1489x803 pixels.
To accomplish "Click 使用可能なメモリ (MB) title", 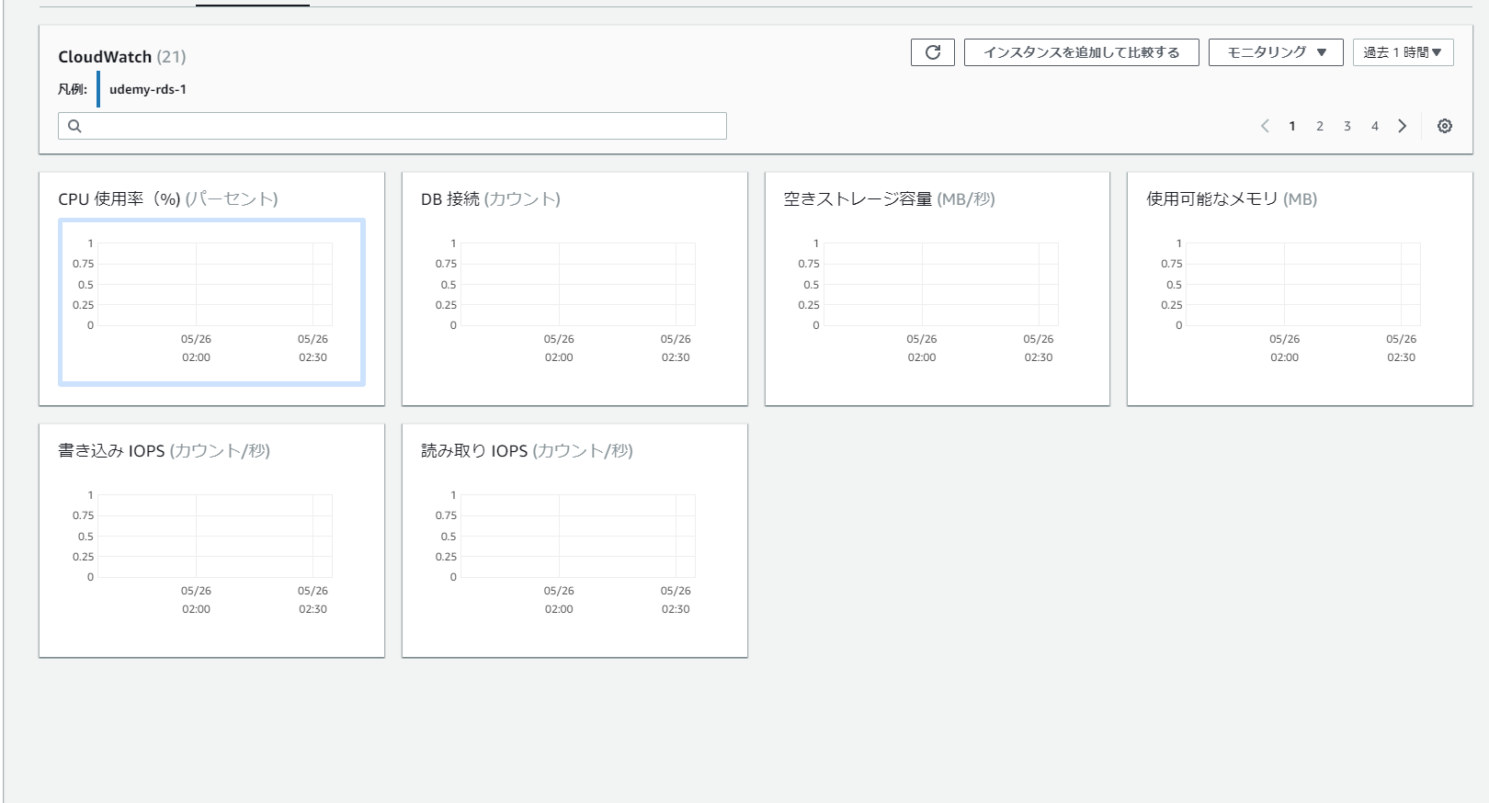I will tap(1232, 198).
